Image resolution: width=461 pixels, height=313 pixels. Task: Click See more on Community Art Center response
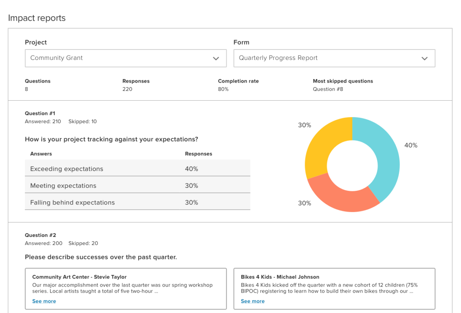tap(44, 301)
